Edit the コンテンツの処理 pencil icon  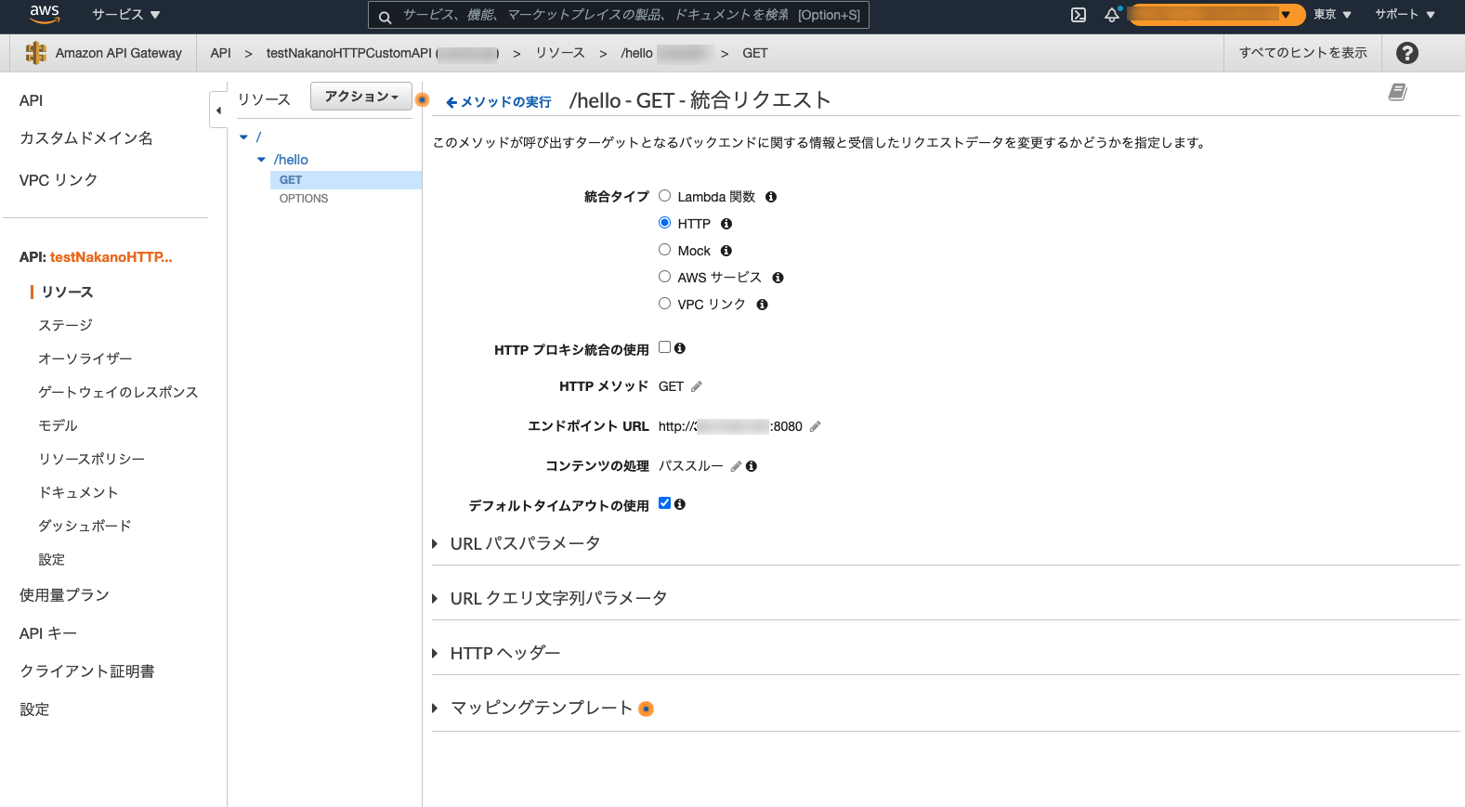pos(736,466)
